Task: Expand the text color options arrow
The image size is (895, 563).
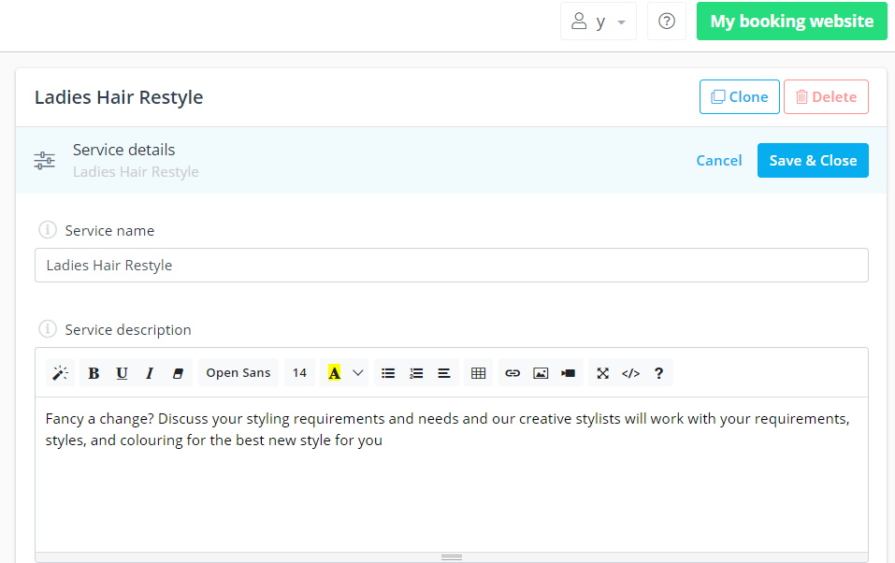Action: 358,373
